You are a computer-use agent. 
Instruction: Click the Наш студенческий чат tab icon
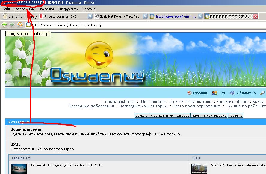tap(152, 16)
